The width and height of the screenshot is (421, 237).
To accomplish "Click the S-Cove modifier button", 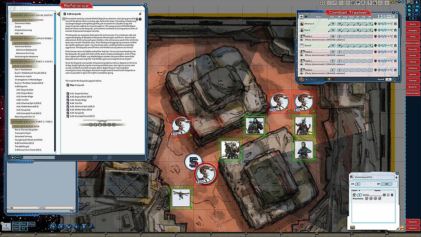I will [x=32, y=224].
